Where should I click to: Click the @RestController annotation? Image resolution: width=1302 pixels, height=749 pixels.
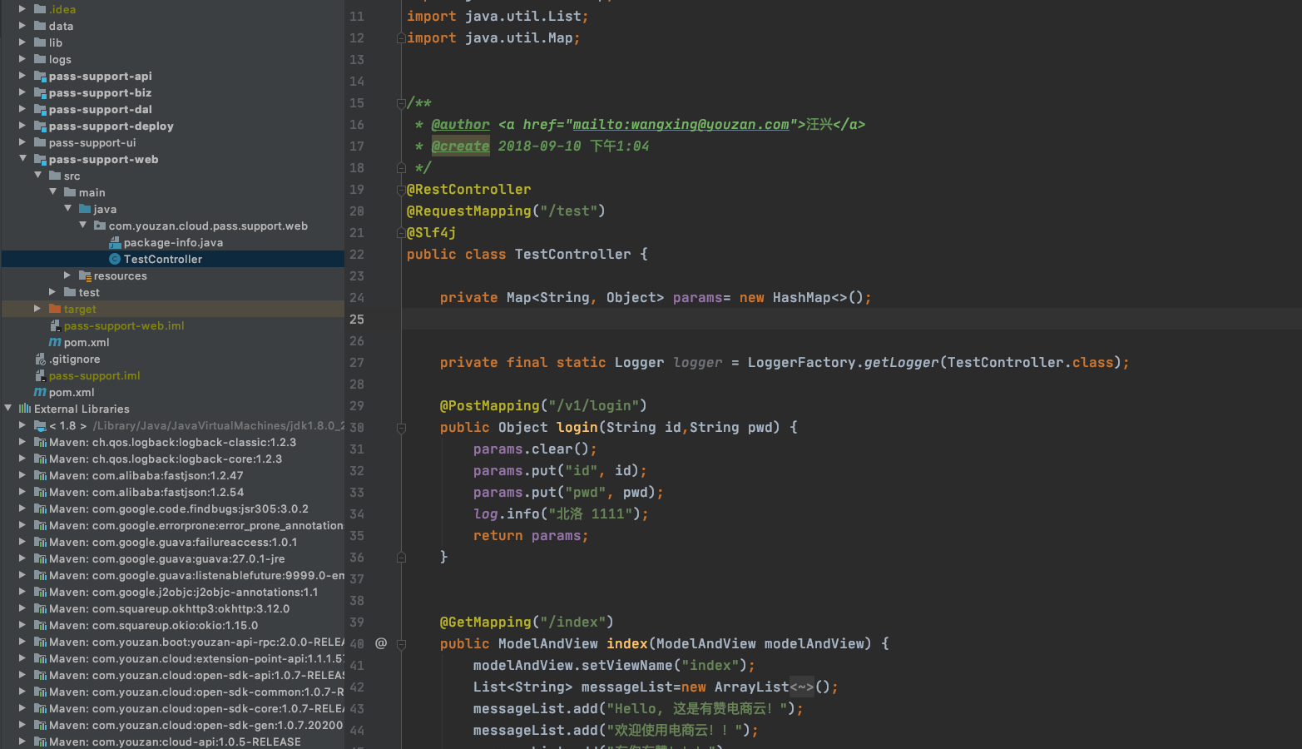coord(468,189)
